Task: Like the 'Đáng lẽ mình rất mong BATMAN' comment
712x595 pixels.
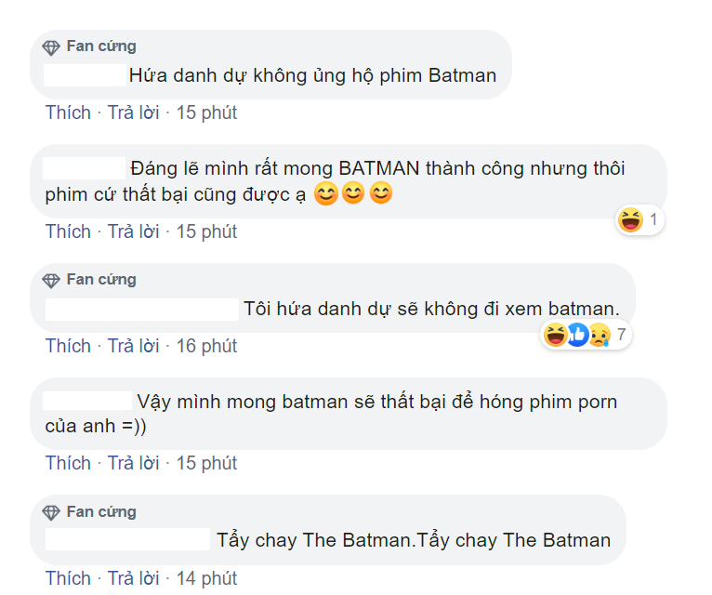Action: tap(68, 231)
